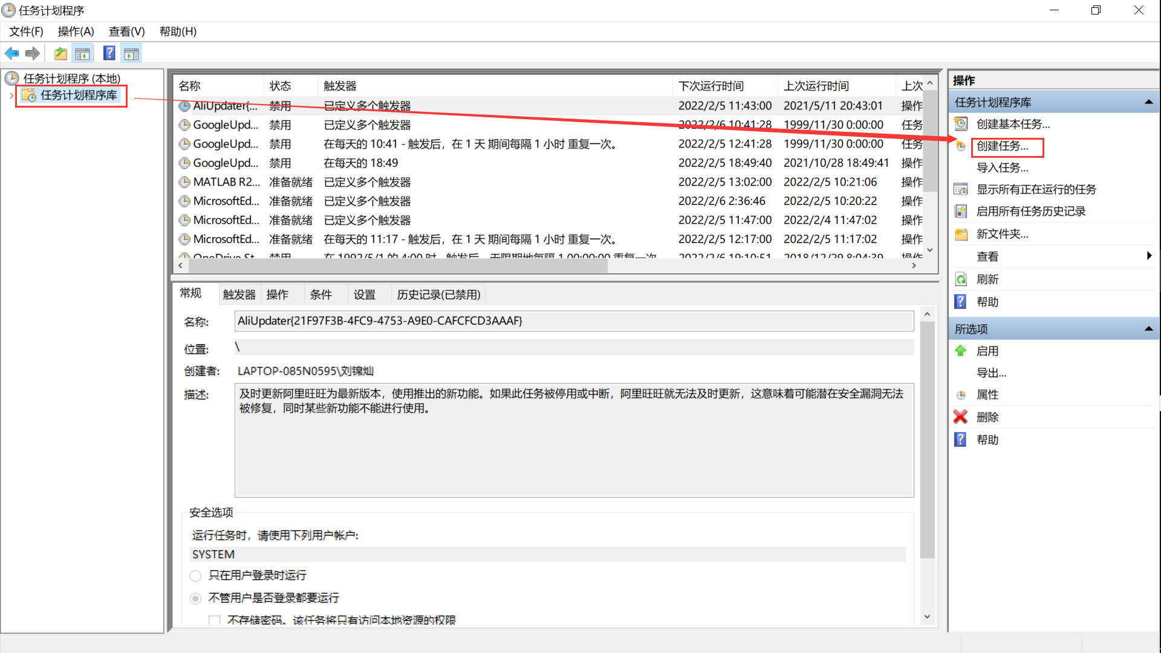The image size is (1161, 653).
Task: Click 导入任务... action link
Action: click(x=1002, y=167)
